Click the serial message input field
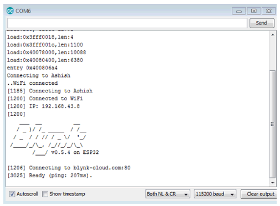Screen dimensions: 280x206 [127, 23]
